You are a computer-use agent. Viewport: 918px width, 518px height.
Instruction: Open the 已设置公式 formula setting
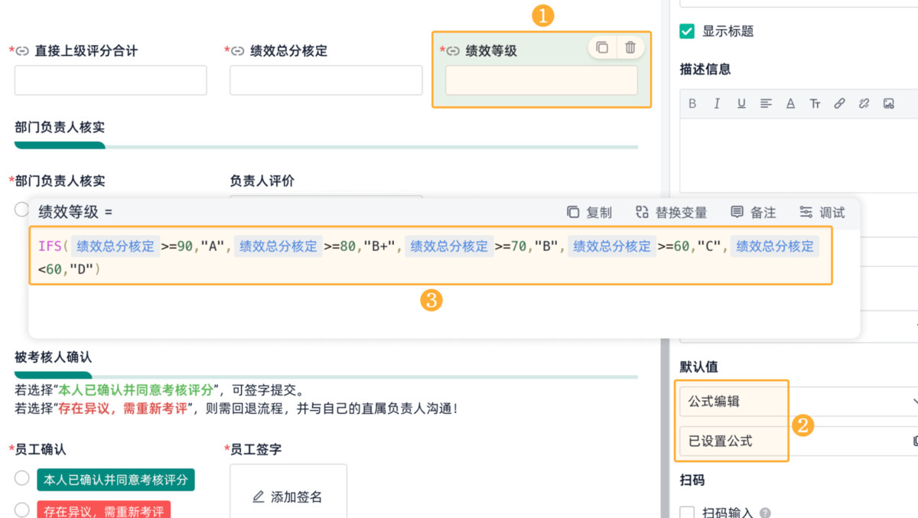pyautogui.click(x=796, y=441)
